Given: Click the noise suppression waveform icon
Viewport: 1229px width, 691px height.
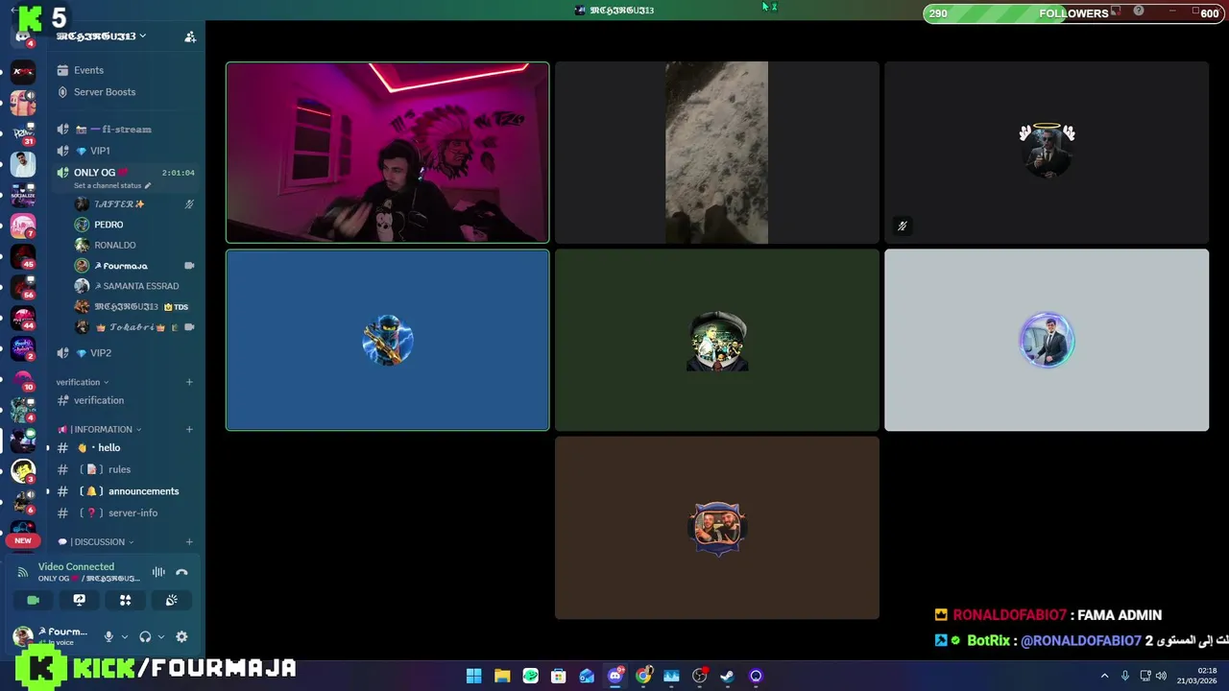Looking at the screenshot, I should click(x=158, y=572).
